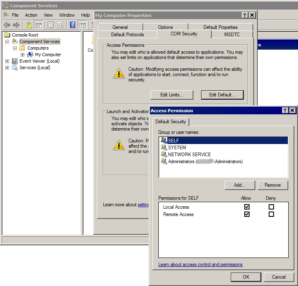Click the Properties toolbar icon

[51, 25]
